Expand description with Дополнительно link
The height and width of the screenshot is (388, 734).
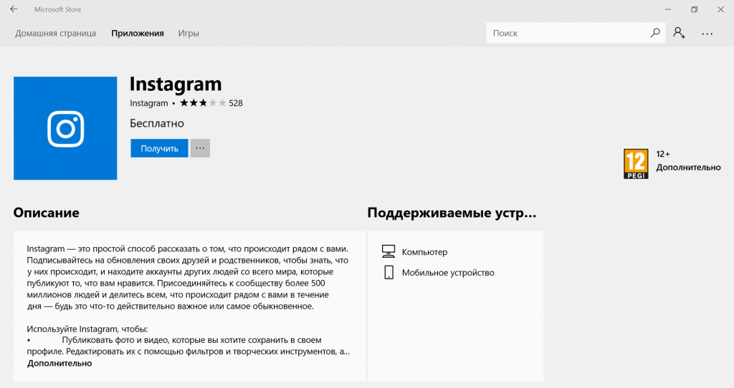pos(59,363)
